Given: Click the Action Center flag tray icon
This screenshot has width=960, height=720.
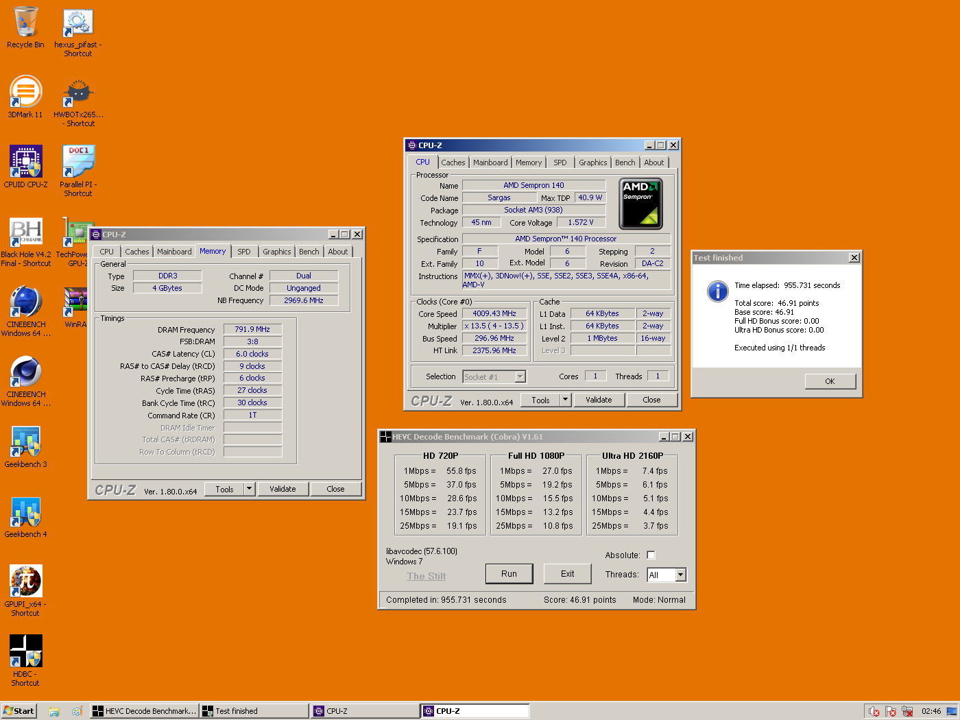Looking at the screenshot, I should point(891,711).
